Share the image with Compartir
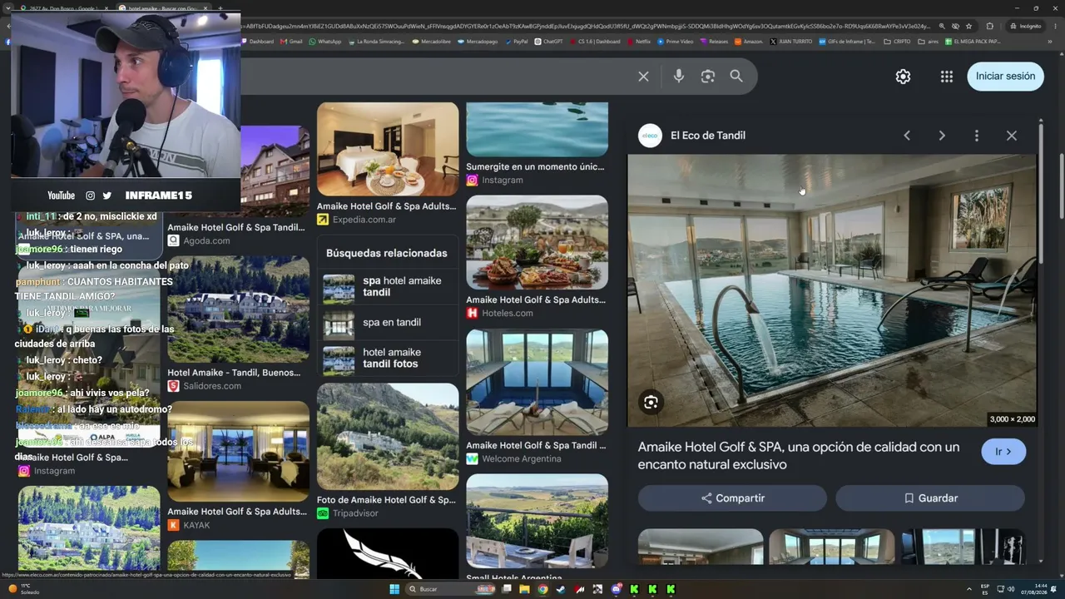Image resolution: width=1065 pixels, height=599 pixels. pos(732,498)
